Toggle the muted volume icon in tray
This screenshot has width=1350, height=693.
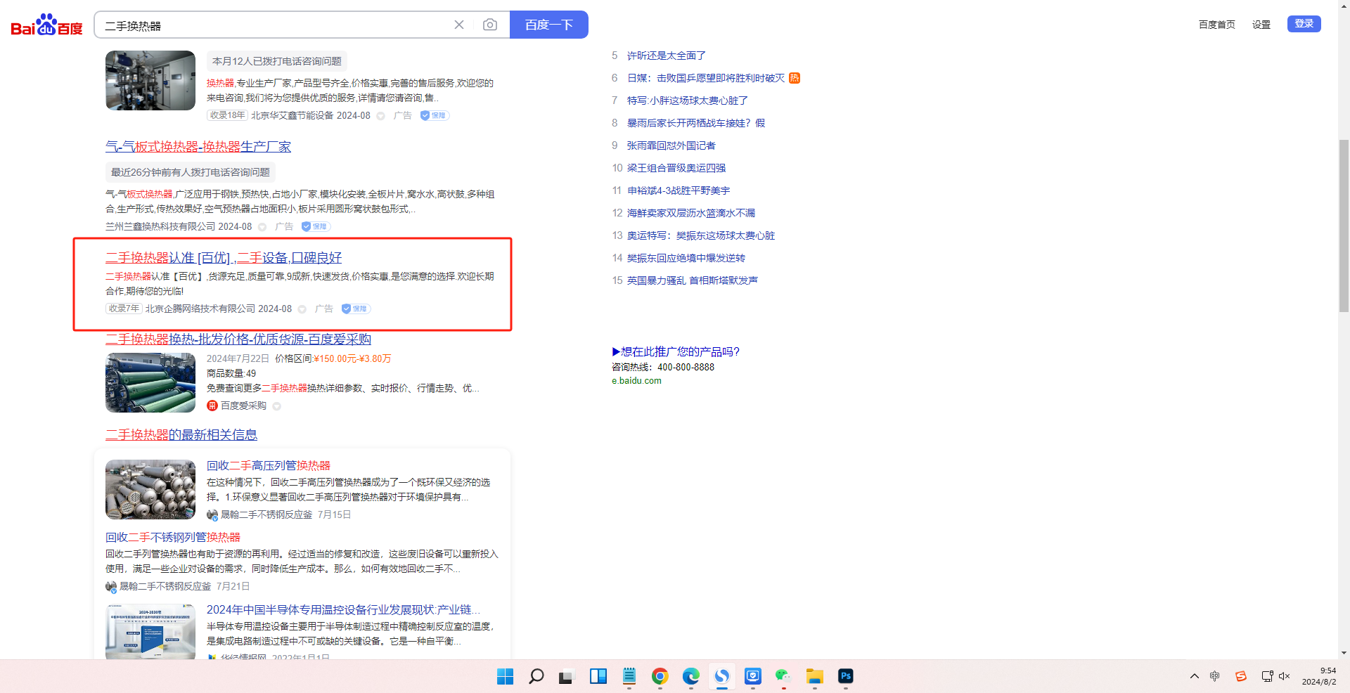pyautogui.click(x=1285, y=676)
